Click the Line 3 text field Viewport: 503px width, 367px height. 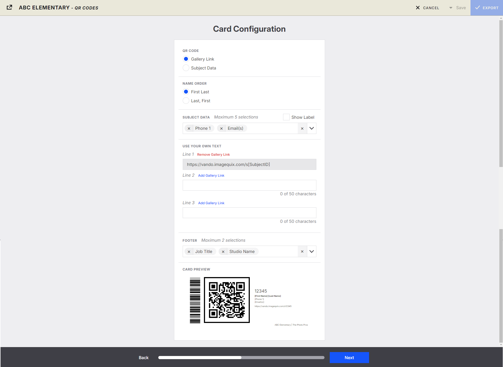click(x=249, y=213)
